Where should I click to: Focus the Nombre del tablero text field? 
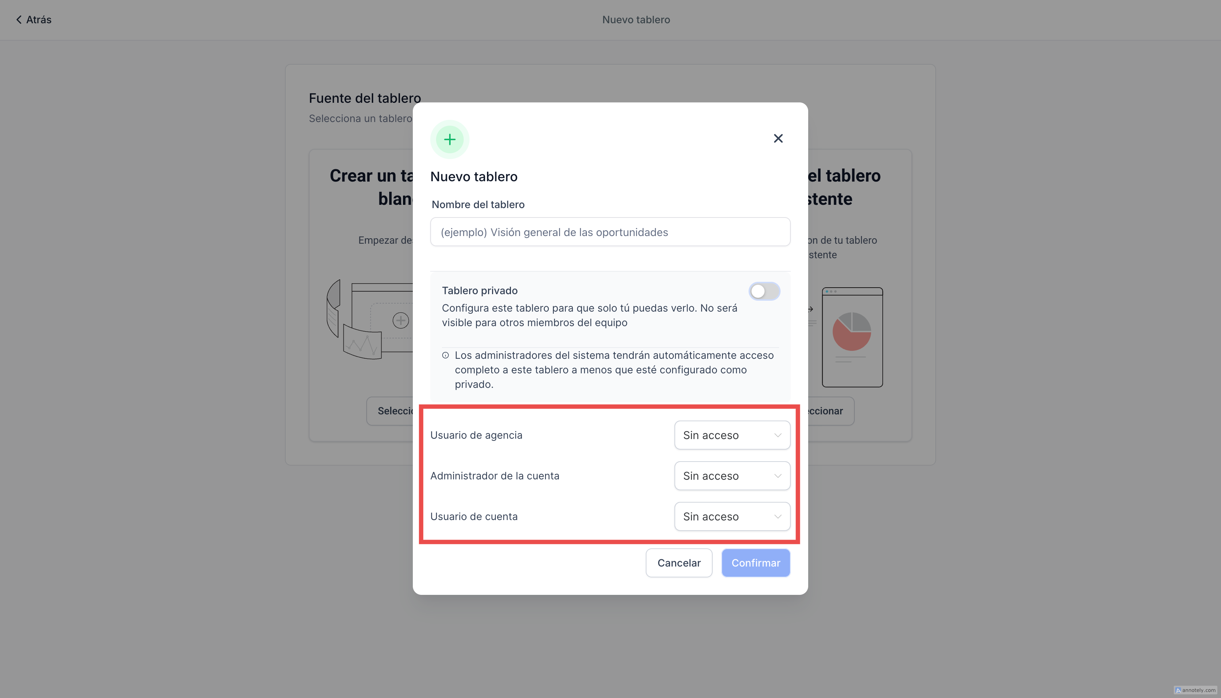[x=610, y=232]
